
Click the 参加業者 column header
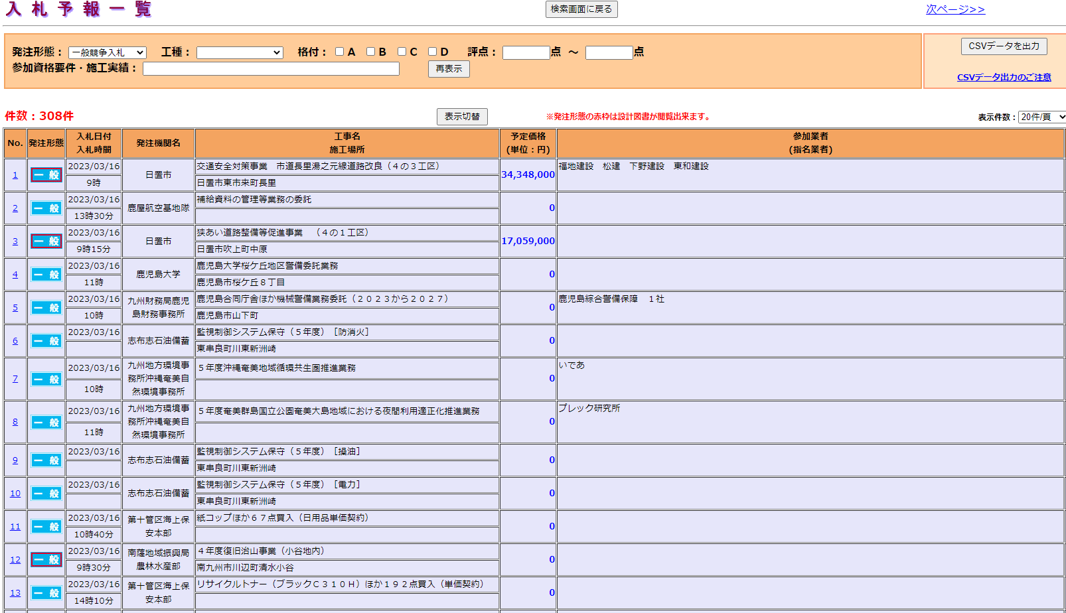click(810, 137)
